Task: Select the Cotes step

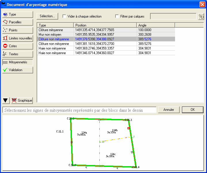Action: [17, 46]
